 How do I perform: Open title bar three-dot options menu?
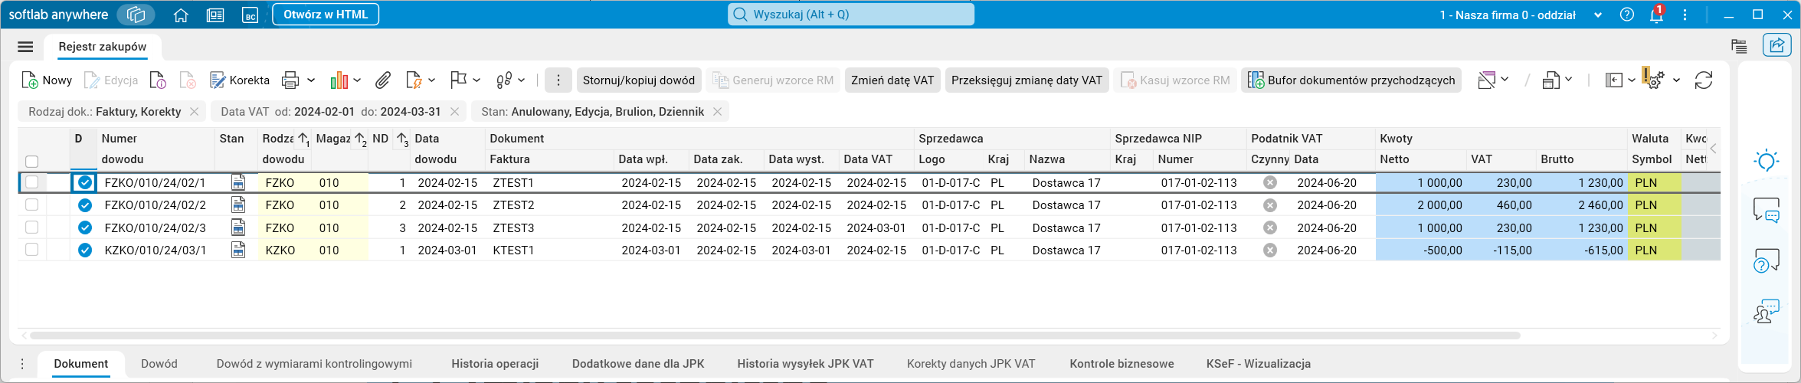pyautogui.click(x=1685, y=15)
